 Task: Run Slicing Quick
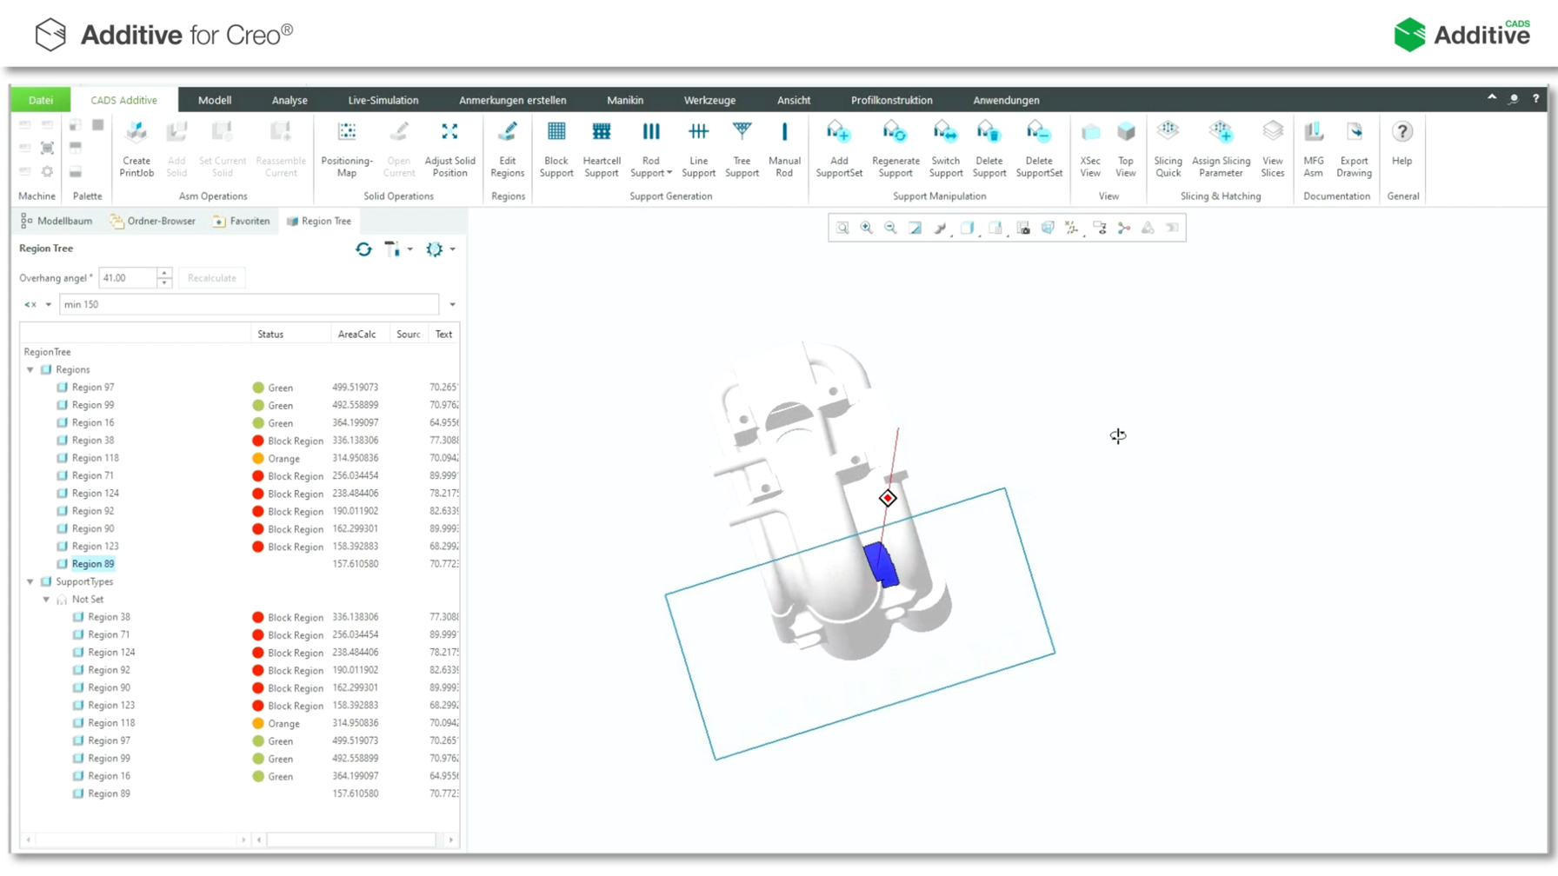pyautogui.click(x=1168, y=149)
